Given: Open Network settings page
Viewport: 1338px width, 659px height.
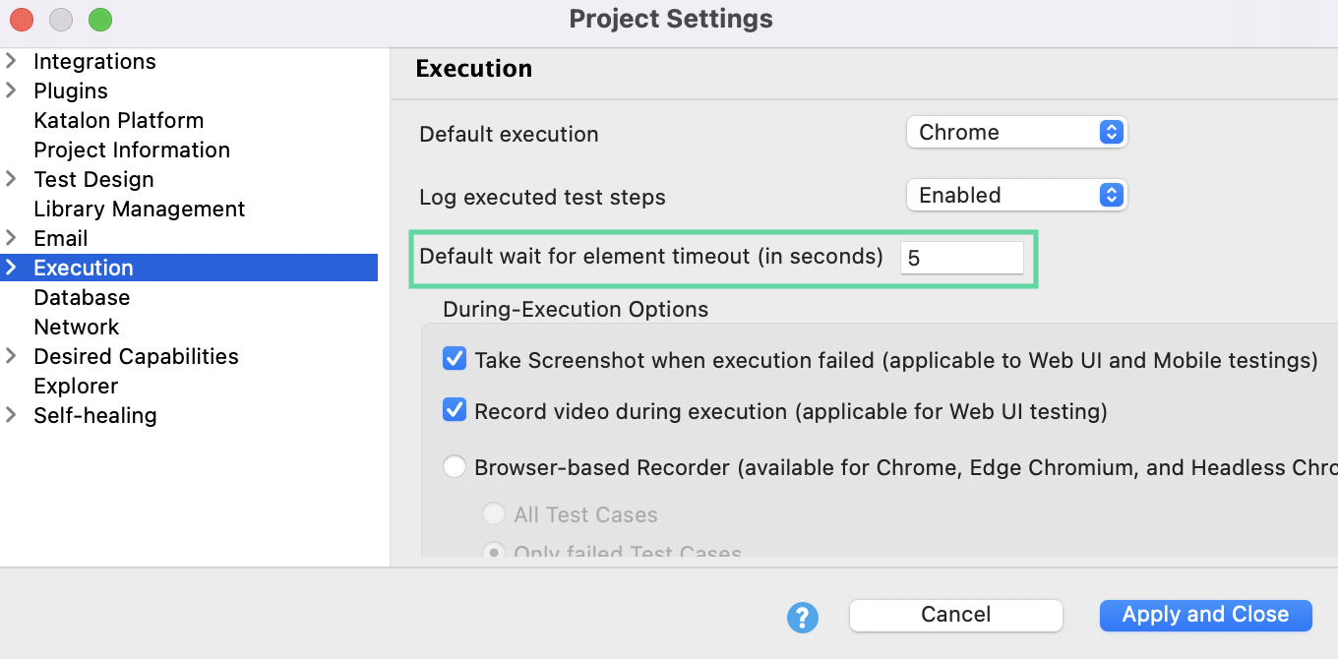Looking at the screenshot, I should [76, 327].
